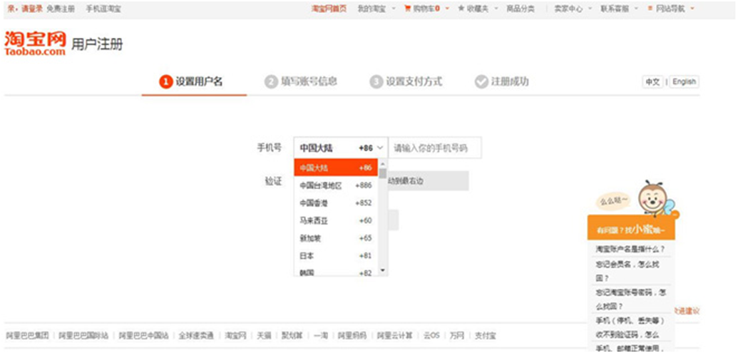Viewport: 738px width, 353px height.
Task: Open the 支付宝 footer link
Action: pyautogui.click(x=485, y=334)
